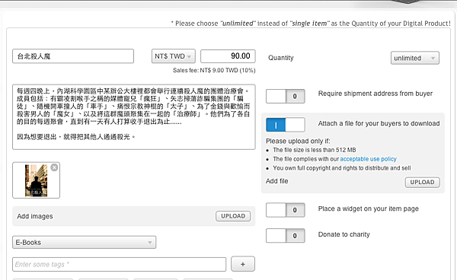Click the price field showing 90.00
457x280 pixels.
coord(228,56)
